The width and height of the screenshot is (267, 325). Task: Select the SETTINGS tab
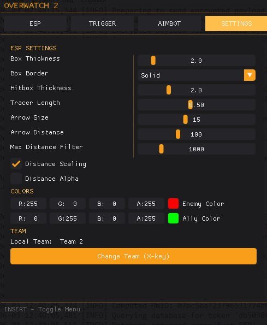236,23
